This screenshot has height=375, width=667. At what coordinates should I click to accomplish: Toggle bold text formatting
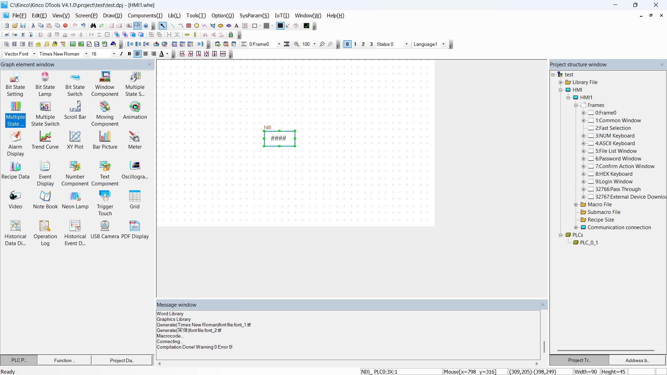(129, 54)
